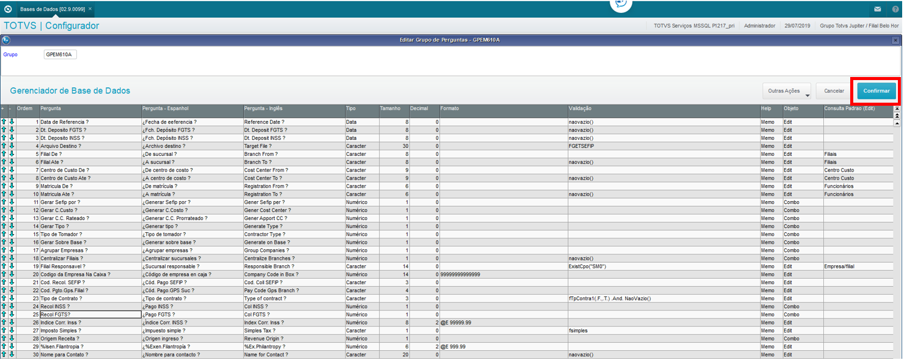Select 'Recol FGTS?' pergunta cell

90,314
